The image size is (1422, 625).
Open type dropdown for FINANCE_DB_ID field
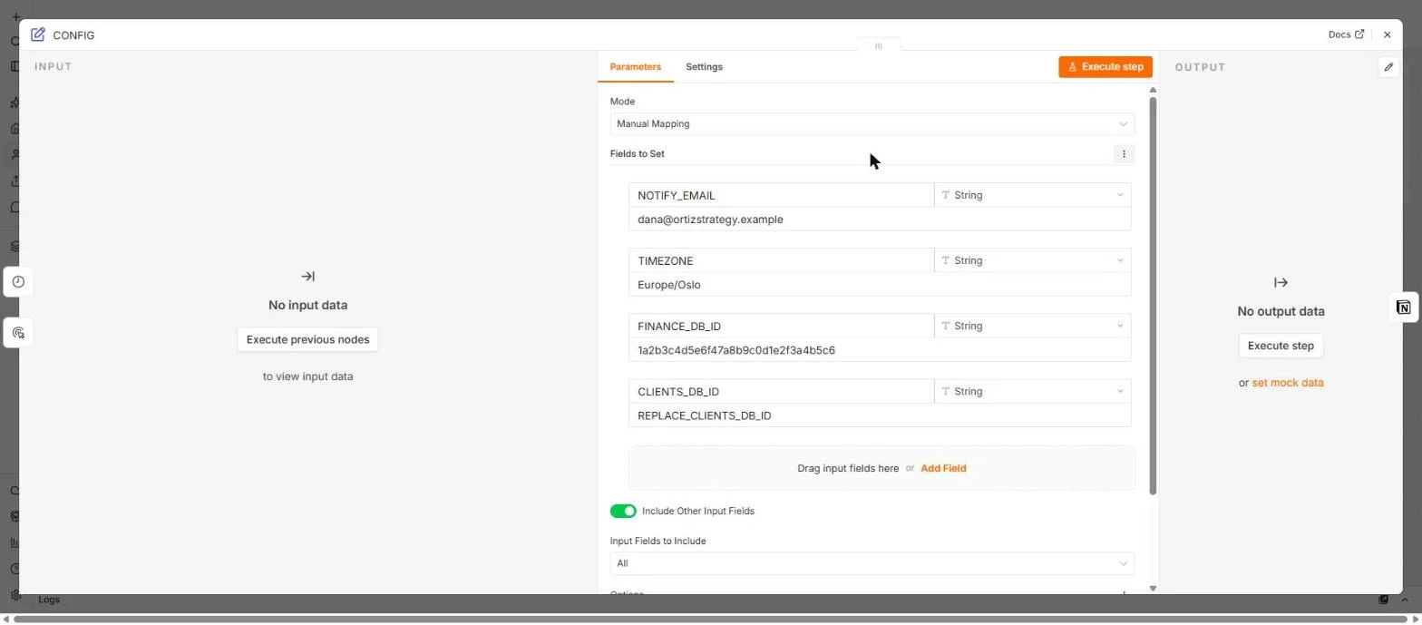(x=1032, y=326)
